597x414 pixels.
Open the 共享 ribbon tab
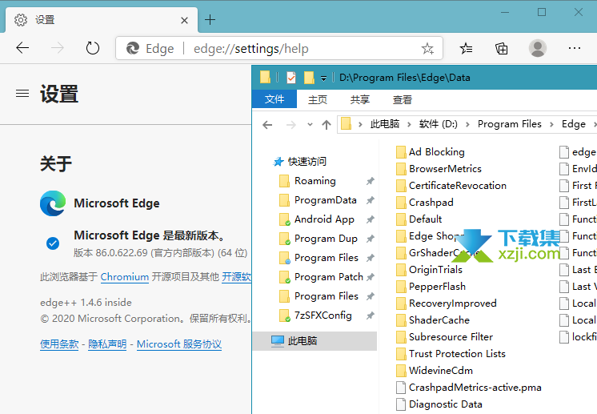pyautogui.click(x=360, y=100)
